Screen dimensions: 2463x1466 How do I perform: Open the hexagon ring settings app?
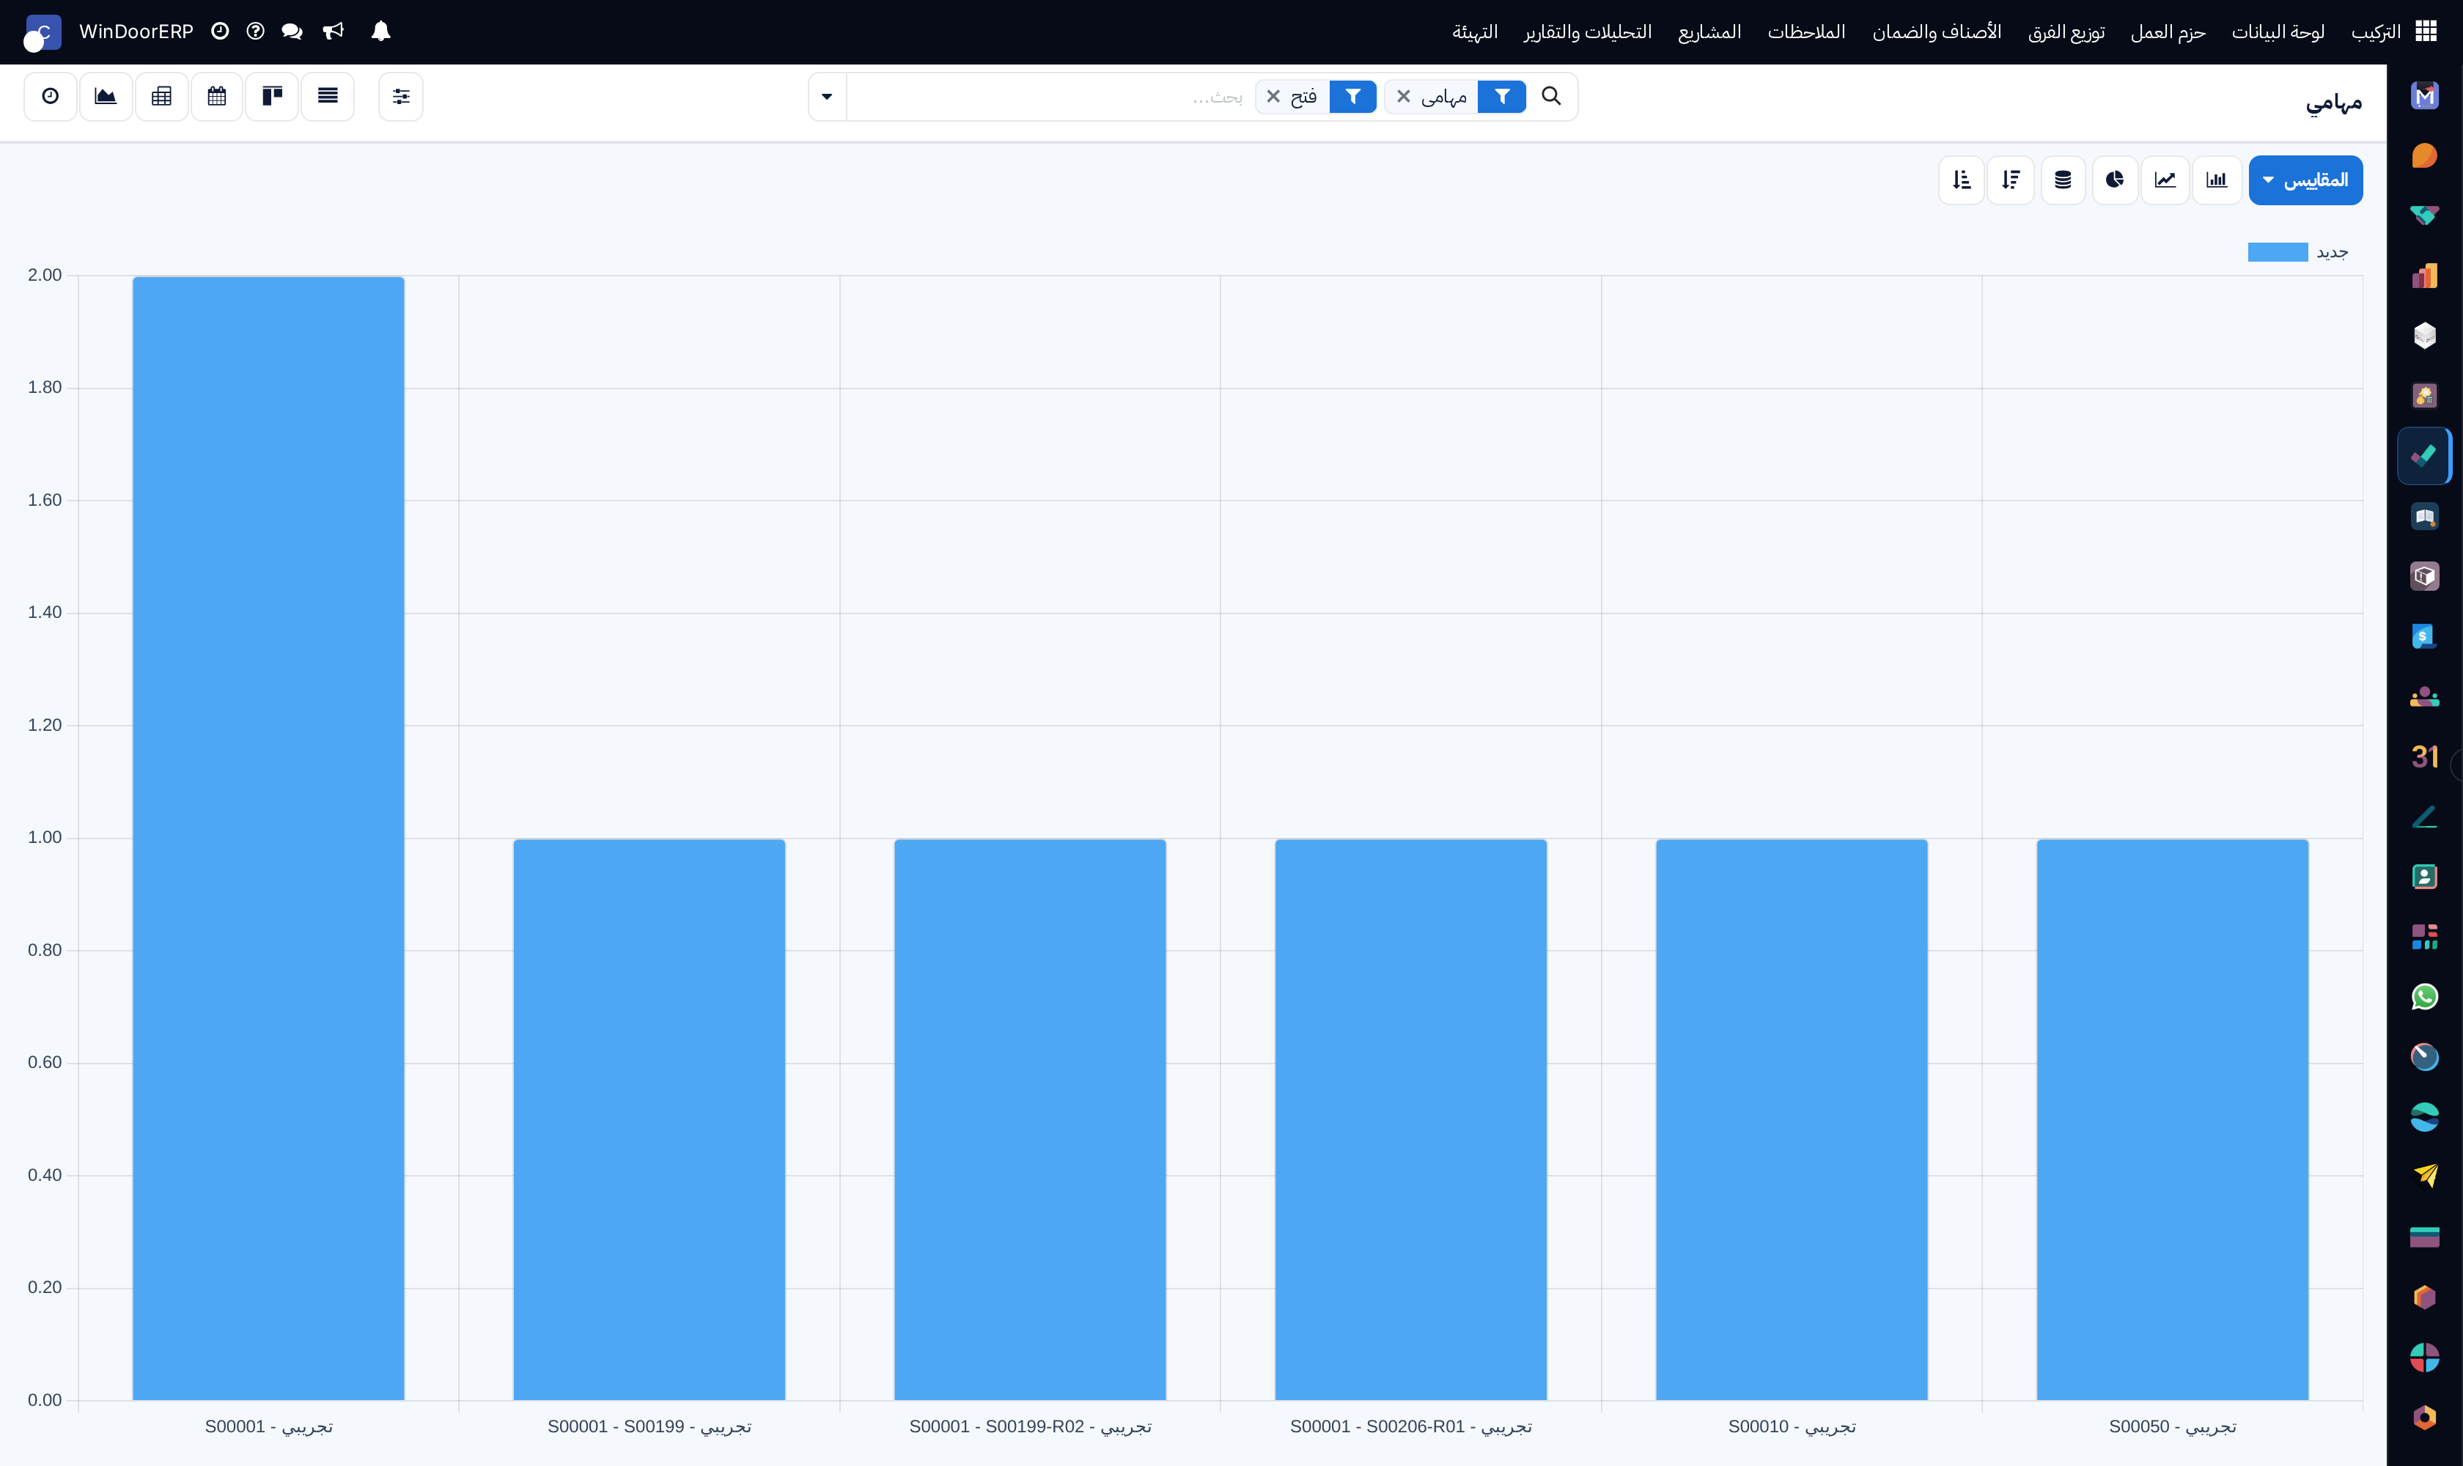click(x=2424, y=1418)
